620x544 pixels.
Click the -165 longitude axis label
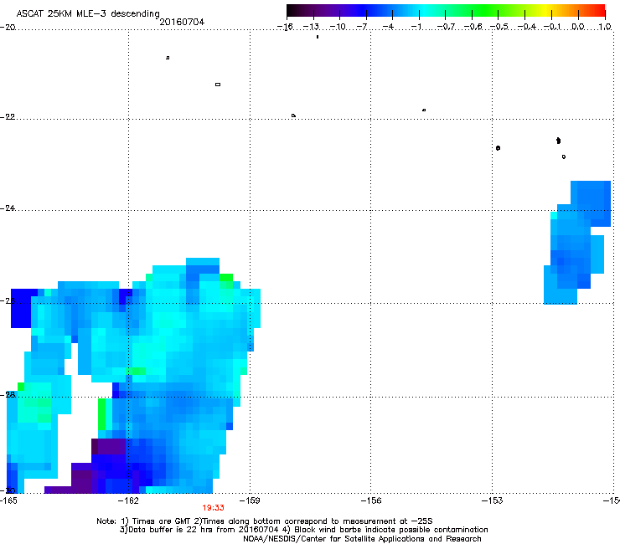click(x=8, y=501)
